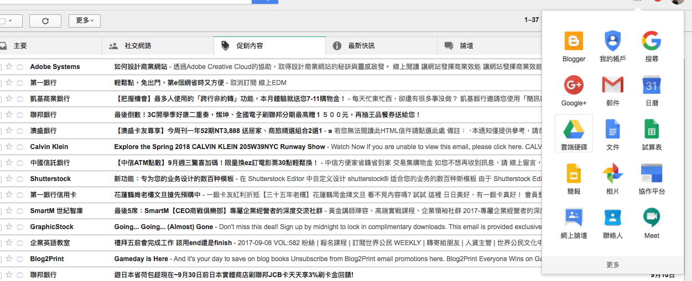The image size is (692, 281).
Task: Switch to the 論壇 tab
Action: click(490, 46)
